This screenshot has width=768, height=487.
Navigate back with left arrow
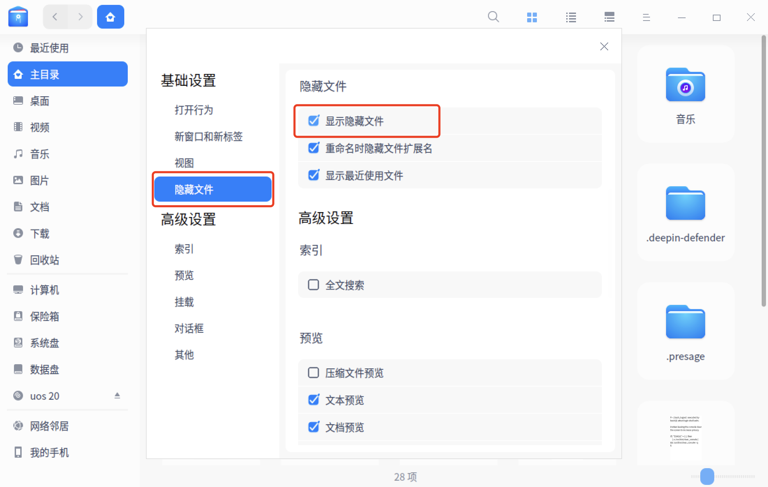pyautogui.click(x=55, y=17)
